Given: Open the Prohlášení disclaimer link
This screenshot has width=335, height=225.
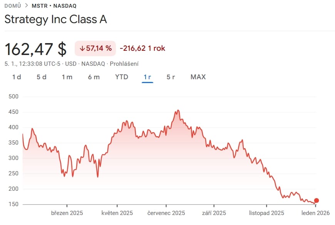Looking at the screenshot, I should 124,64.
